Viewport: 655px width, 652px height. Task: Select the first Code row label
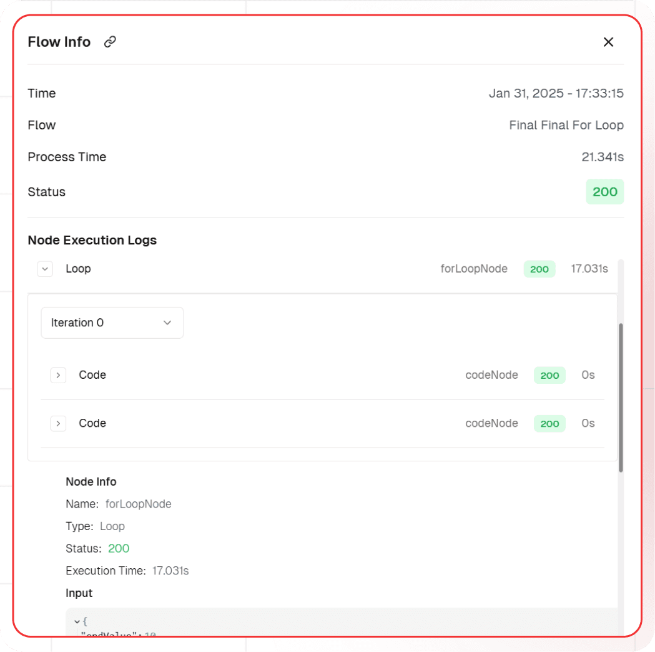[92, 375]
